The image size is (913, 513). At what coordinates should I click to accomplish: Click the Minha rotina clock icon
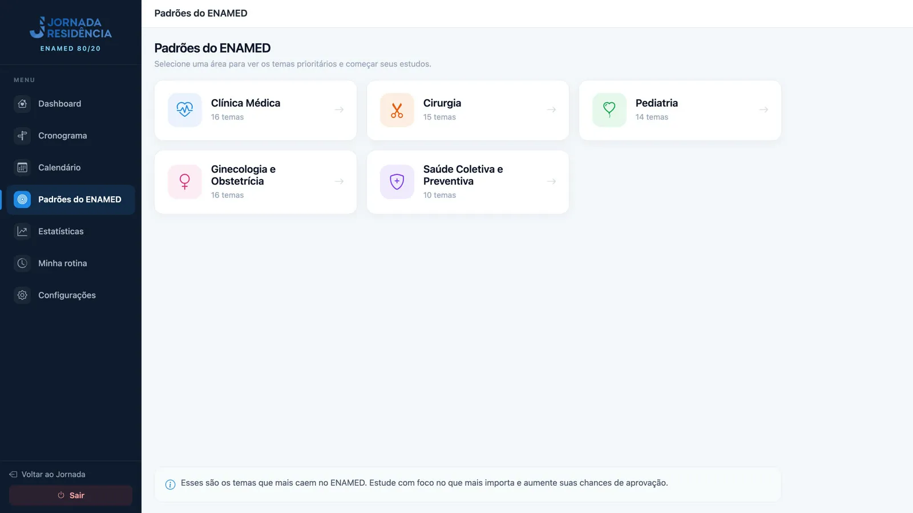point(22,263)
